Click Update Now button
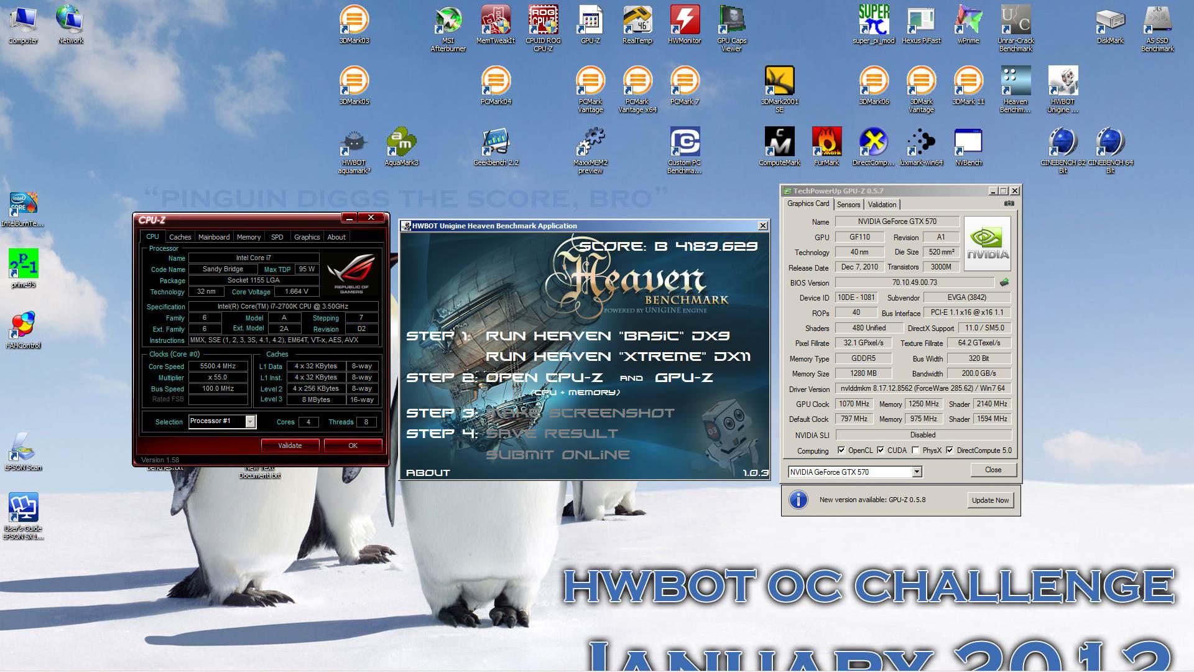1194x672 pixels. click(x=990, y=500)
